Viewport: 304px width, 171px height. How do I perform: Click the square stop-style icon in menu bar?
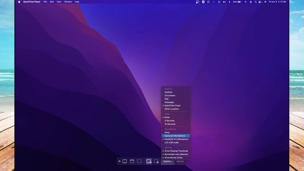click(203, 2)
